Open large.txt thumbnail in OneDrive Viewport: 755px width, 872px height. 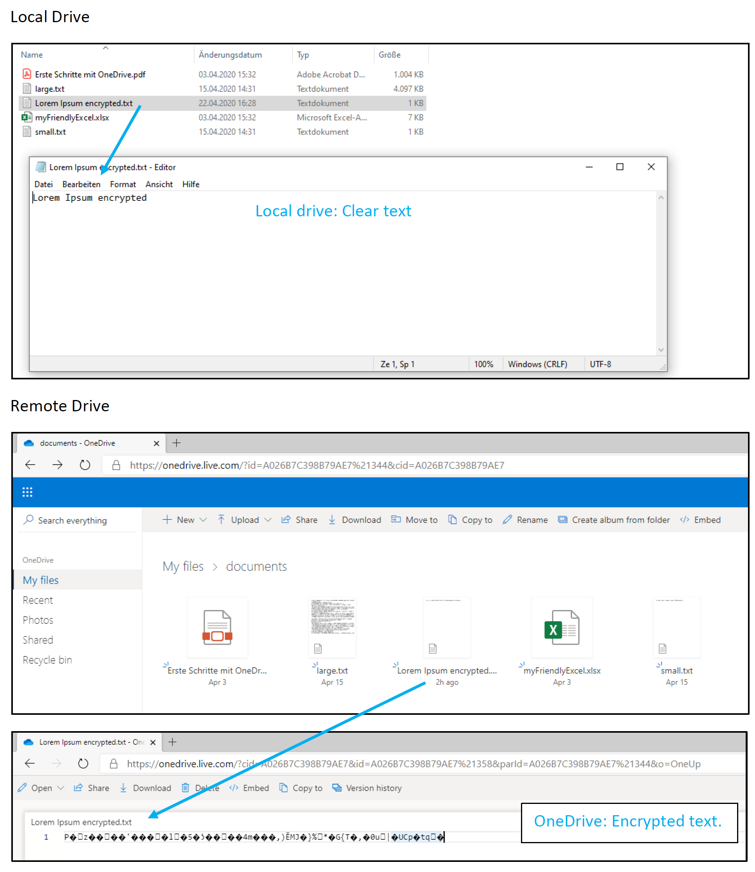click(332, 626)
